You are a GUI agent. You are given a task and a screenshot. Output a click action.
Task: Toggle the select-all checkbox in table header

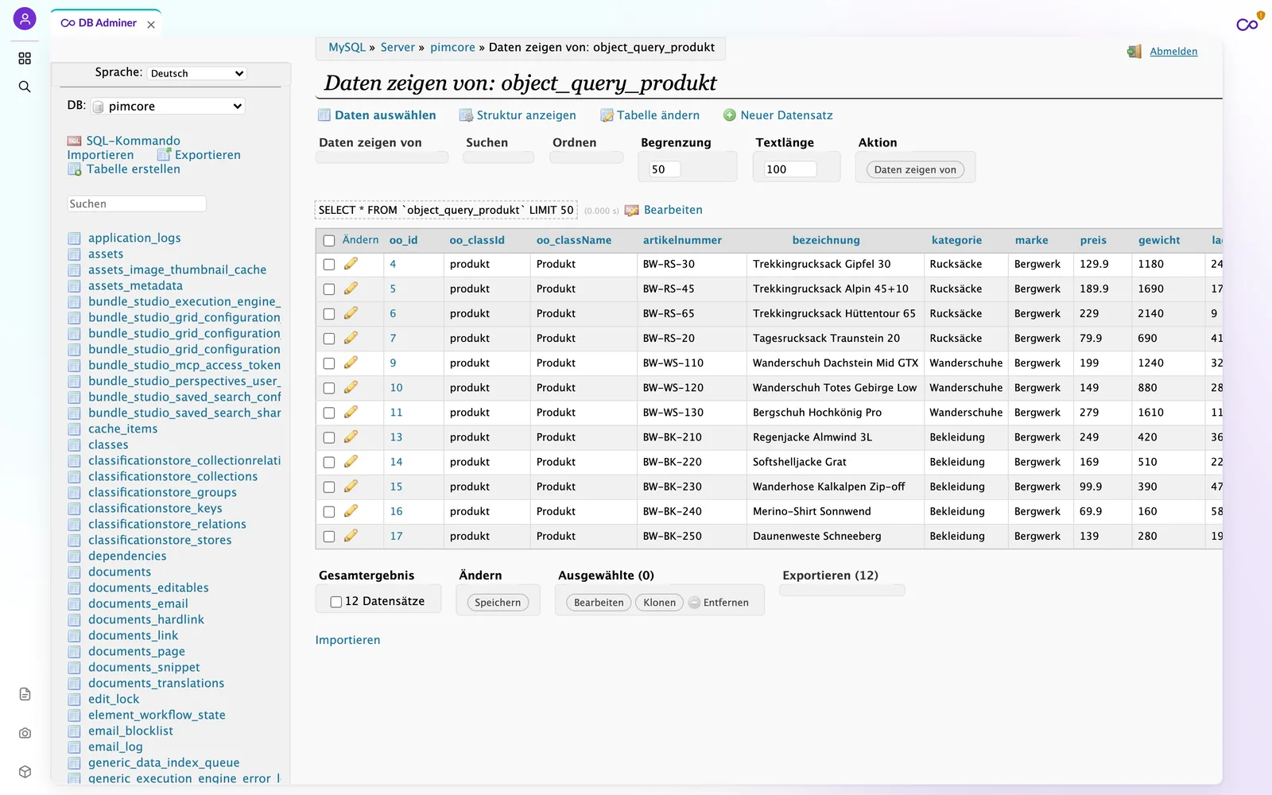329,240
